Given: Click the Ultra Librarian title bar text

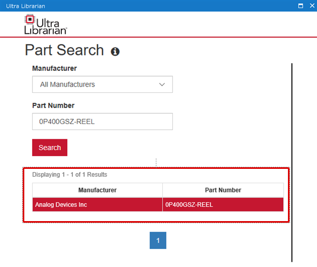Looking at the screenshot, I should coord(25,6).
